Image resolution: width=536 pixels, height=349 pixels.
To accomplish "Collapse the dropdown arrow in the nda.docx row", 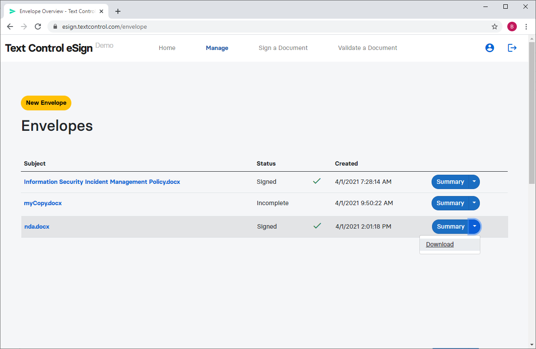I will [x=475, y=226].
